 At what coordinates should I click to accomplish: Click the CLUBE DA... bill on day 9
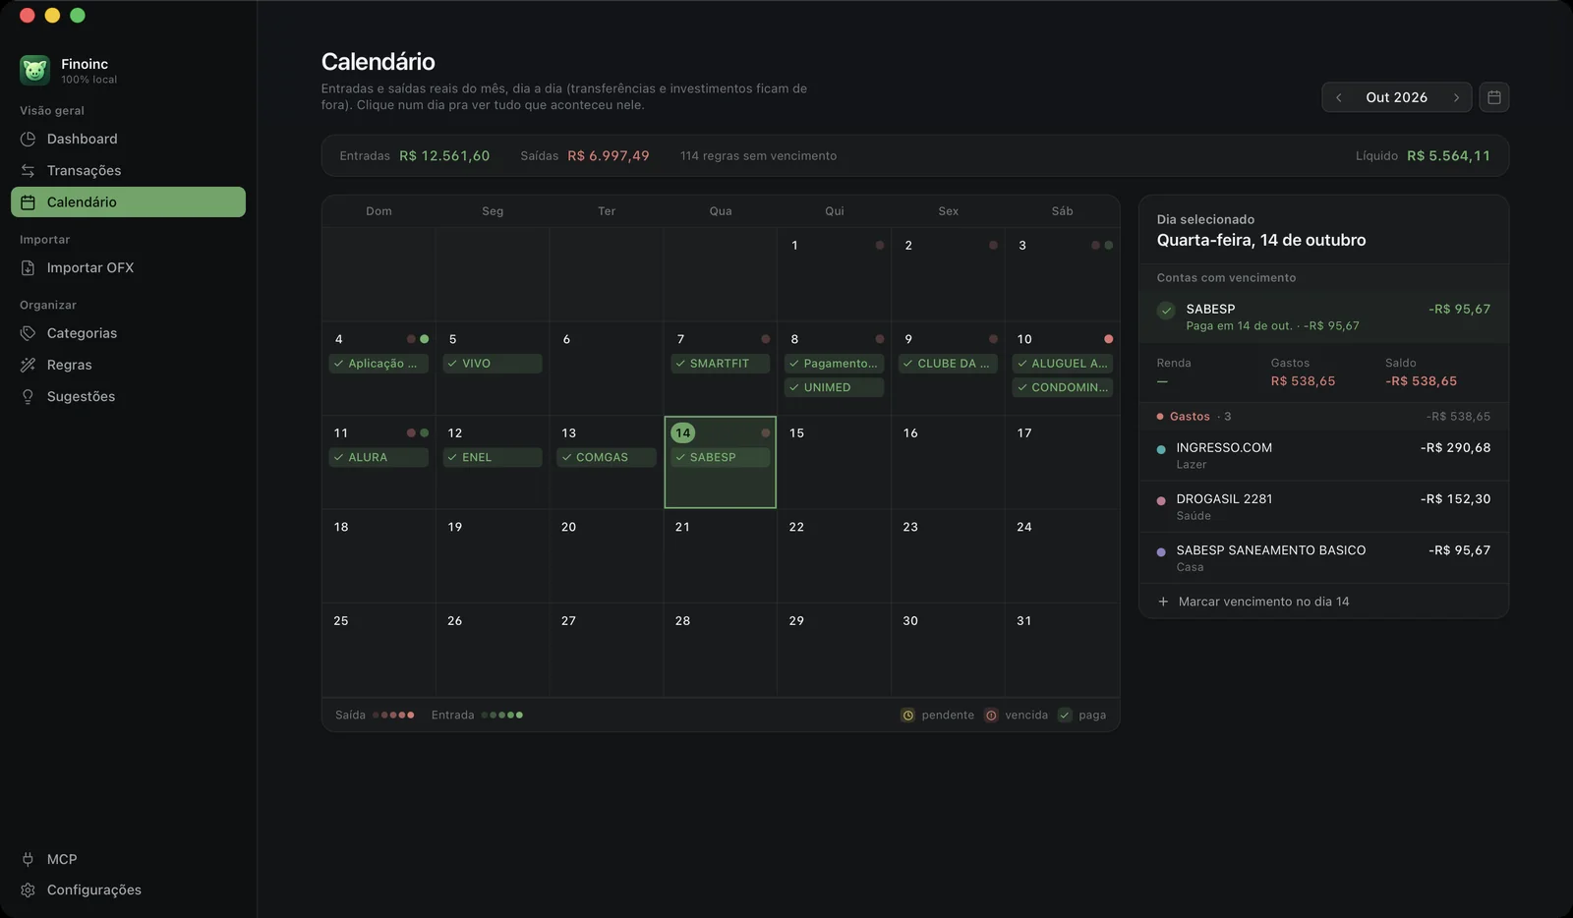[948, 364]
